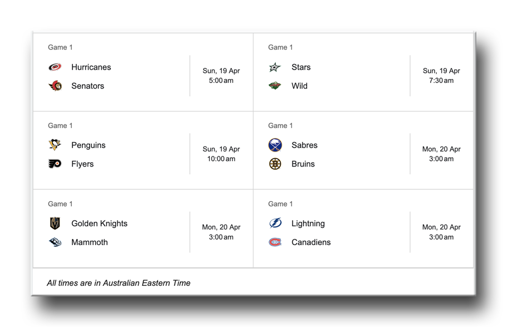
Task: Click the Wild team logo
Action: click(275, 86)
